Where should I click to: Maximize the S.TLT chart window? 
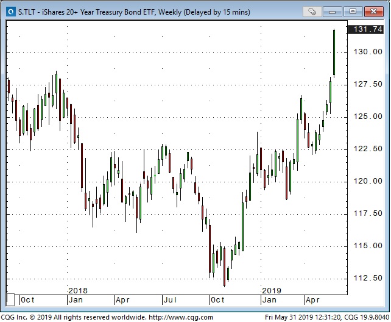[353, 12]
